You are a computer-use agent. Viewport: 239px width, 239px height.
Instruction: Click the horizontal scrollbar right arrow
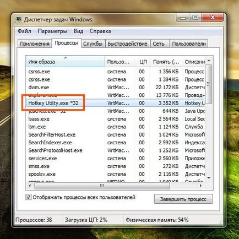(x=200, y=186)
